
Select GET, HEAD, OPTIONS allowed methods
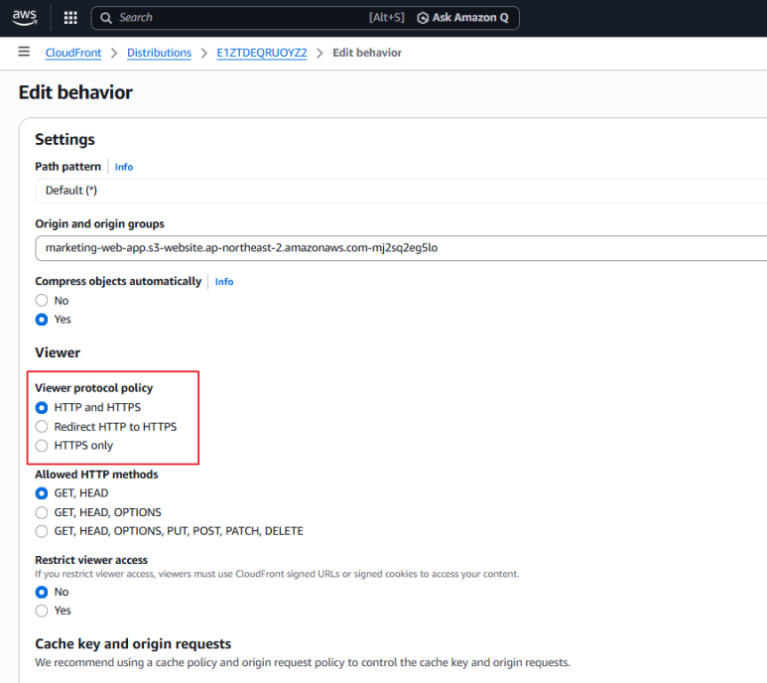coord(42,512)
